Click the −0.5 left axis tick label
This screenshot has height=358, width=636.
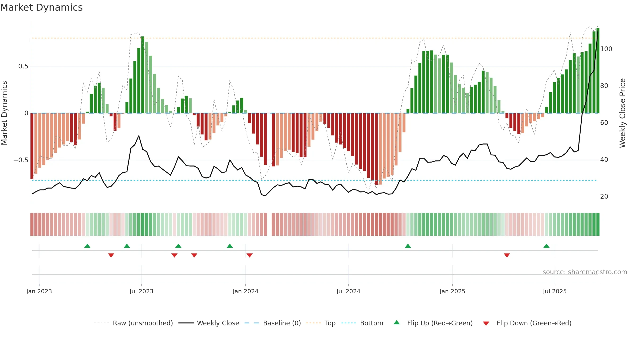21,160
